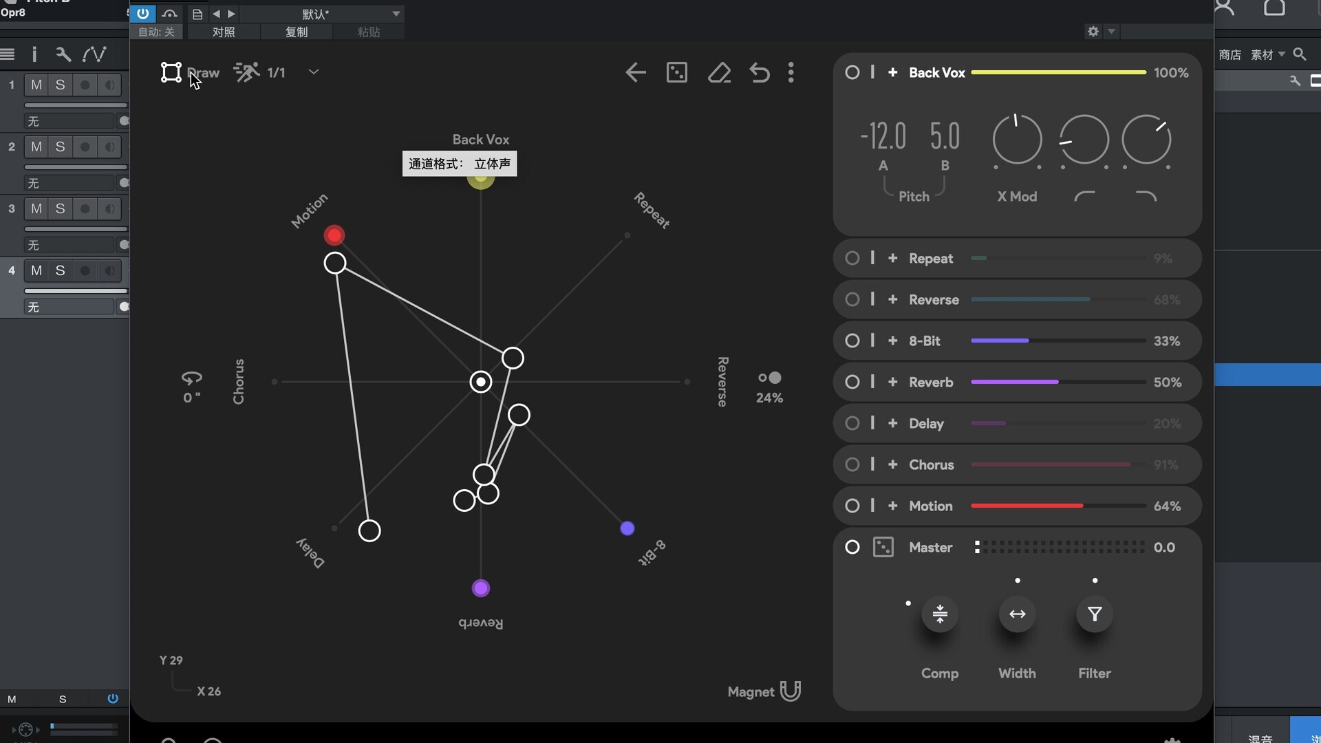Solo track 2 with S button

(61, 147)
